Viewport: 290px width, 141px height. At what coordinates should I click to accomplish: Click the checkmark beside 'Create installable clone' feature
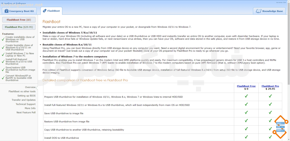pos(3,39)
